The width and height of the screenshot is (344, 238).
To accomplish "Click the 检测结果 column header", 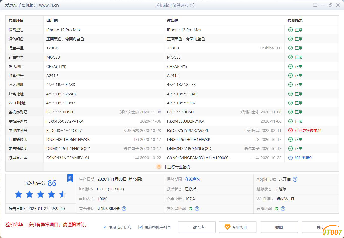I will (x=295, y=20).
